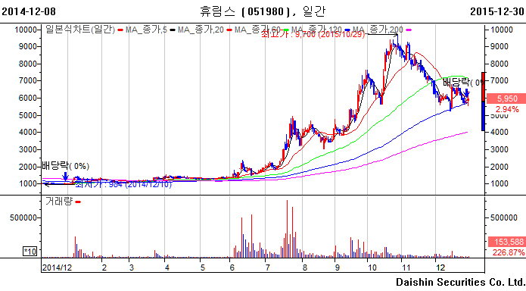
Task: Click the *10 volume scale box
Action: coord(30,252)
